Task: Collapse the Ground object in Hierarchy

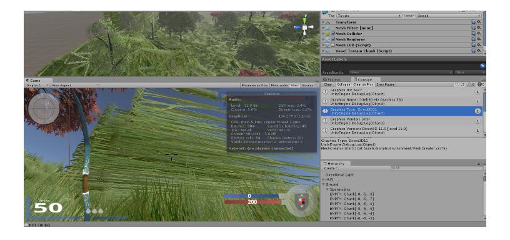Action: click(x=323, y=184)
